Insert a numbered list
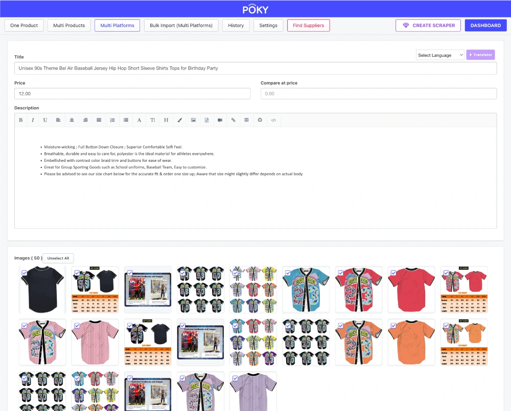511x411 pixels. (112, 120)
